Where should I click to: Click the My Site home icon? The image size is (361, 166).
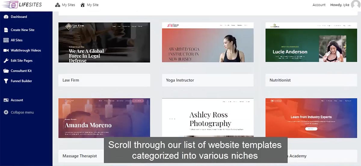coord(82,5)
